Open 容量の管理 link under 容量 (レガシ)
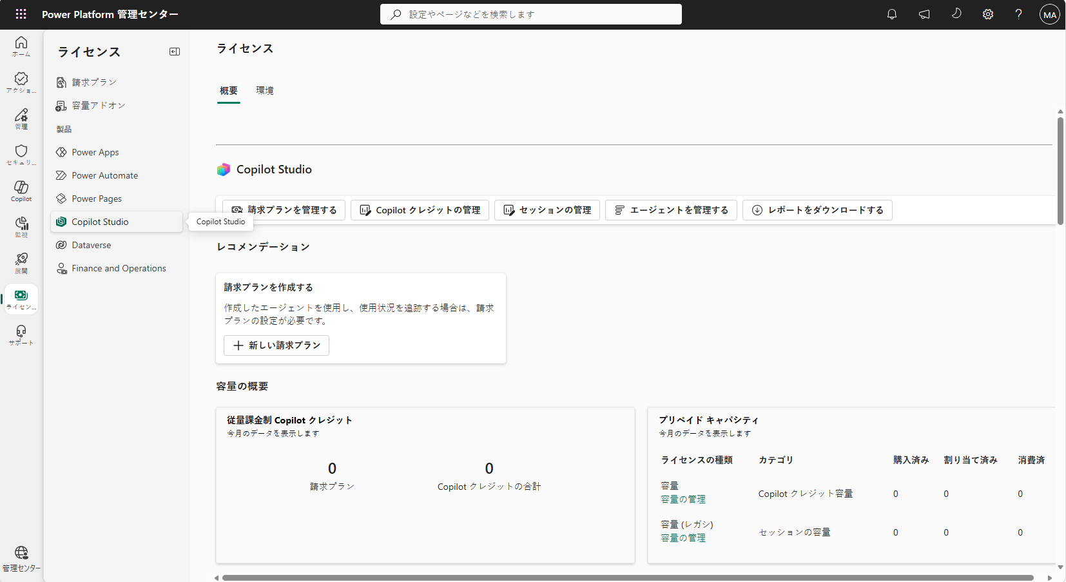 683,538
